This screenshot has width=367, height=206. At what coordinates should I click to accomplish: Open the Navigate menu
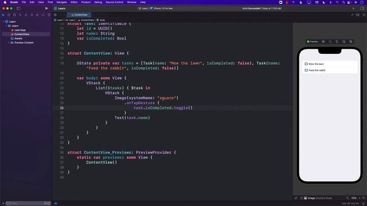[x=61, y=2]
